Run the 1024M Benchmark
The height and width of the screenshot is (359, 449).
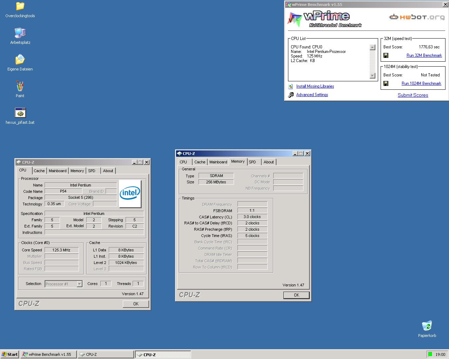pos(421,83)
